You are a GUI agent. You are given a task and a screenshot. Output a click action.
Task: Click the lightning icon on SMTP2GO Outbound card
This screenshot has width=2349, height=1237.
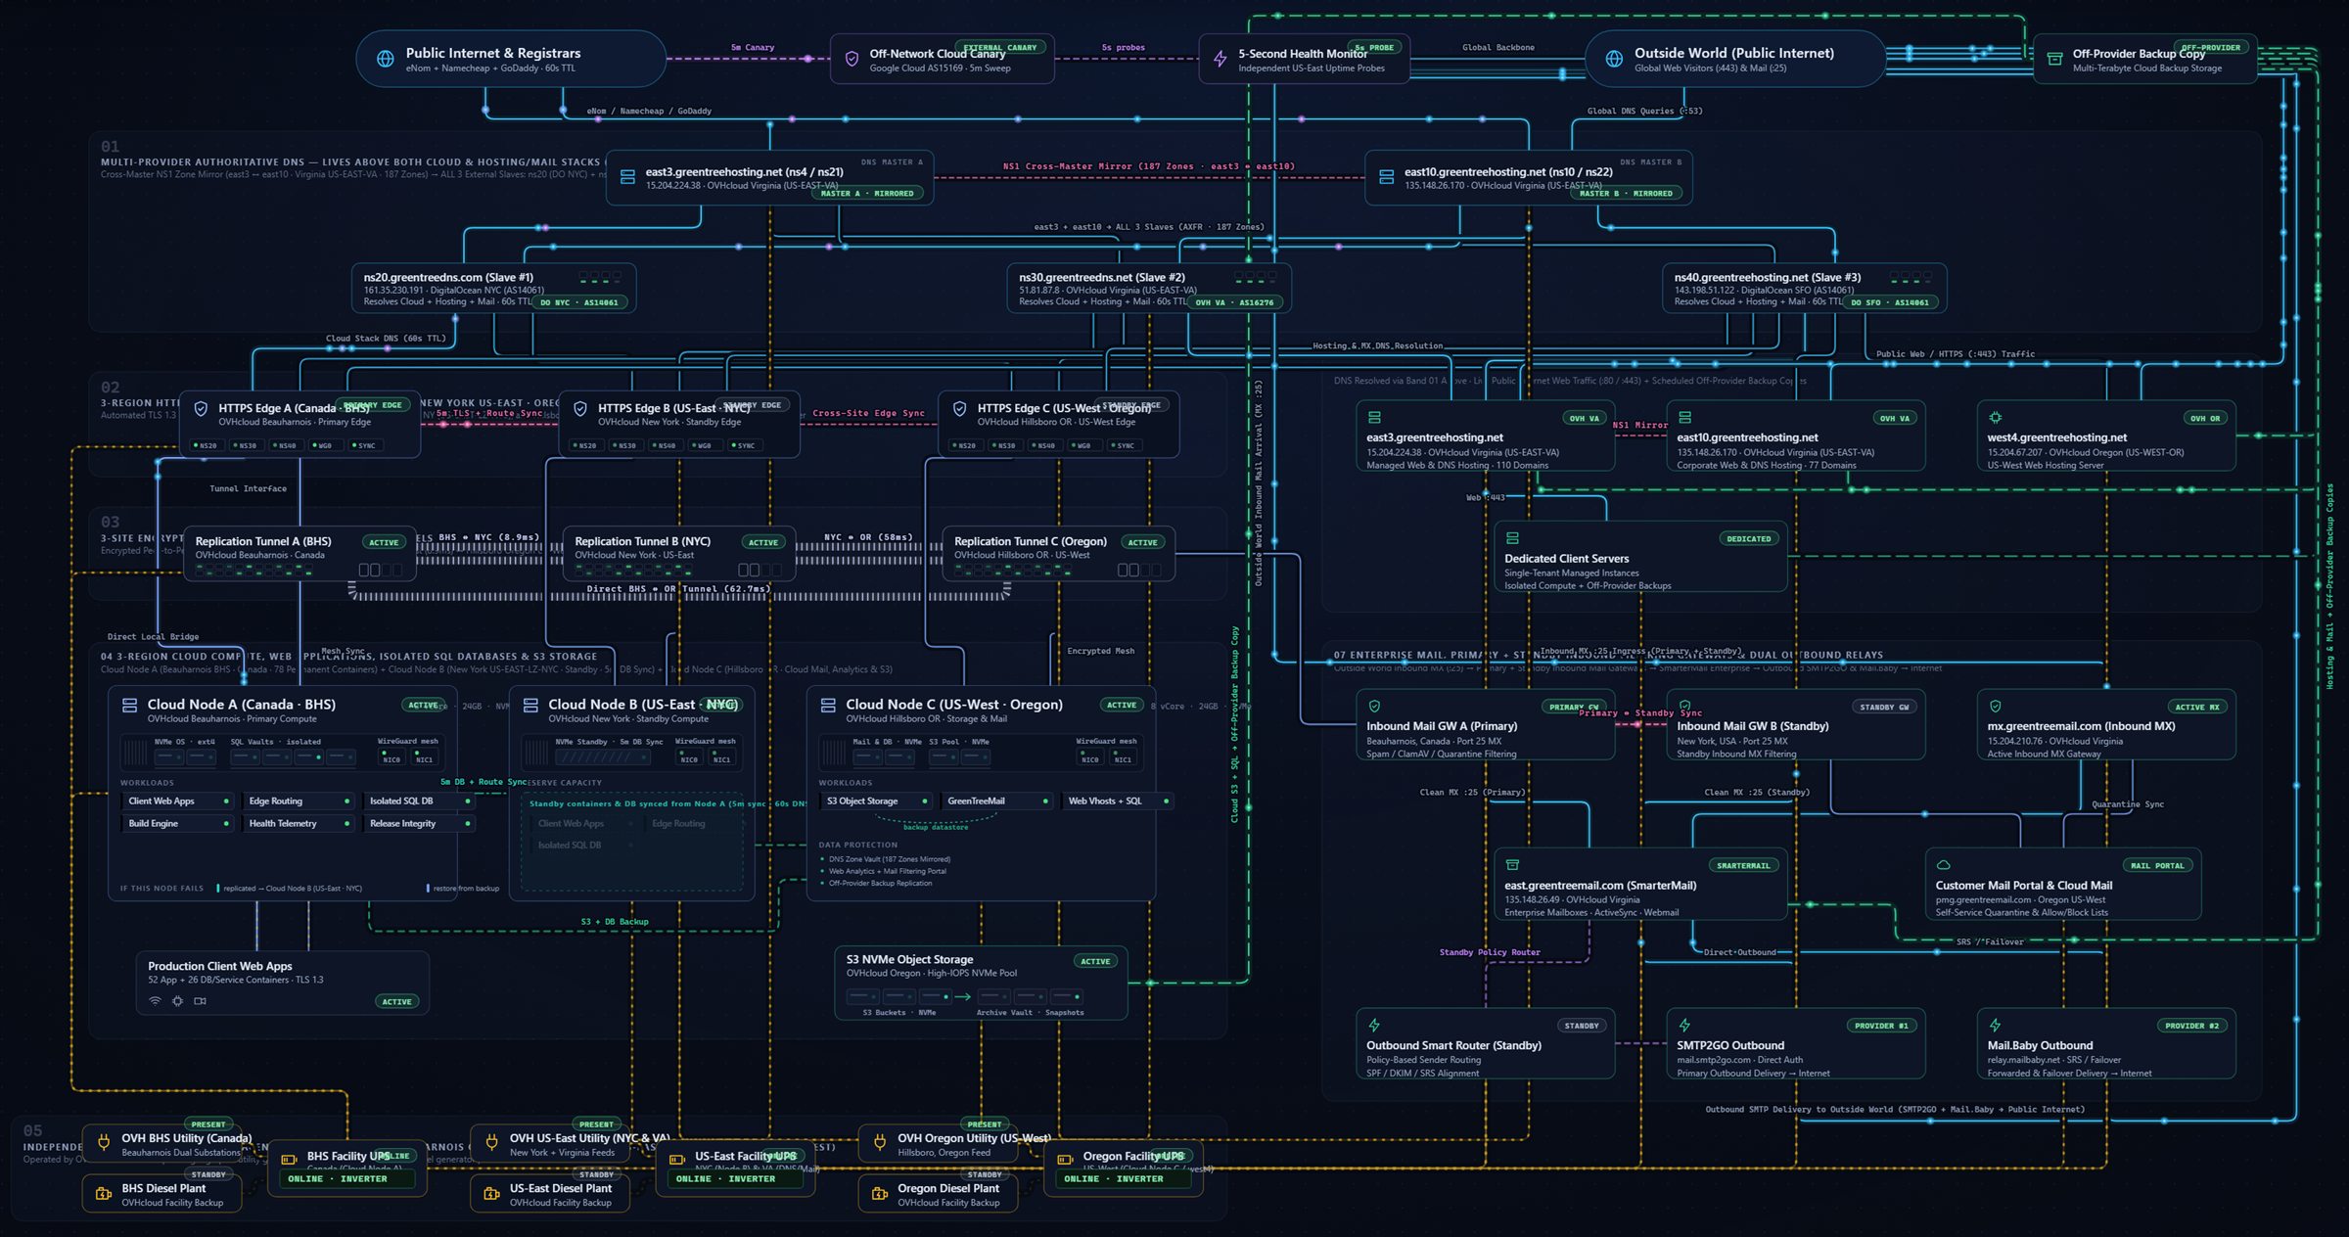[x=1684, y=1026]
